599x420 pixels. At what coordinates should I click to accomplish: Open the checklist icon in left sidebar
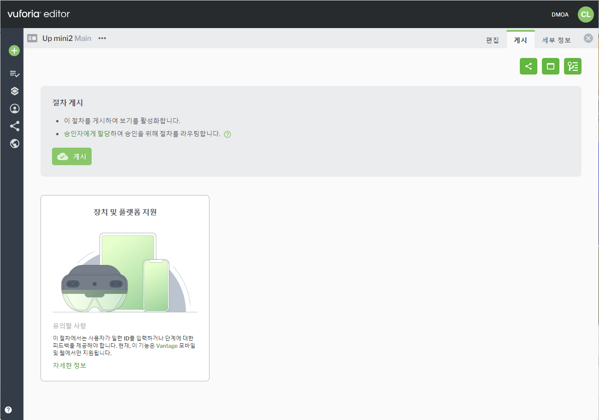point(14,74)
